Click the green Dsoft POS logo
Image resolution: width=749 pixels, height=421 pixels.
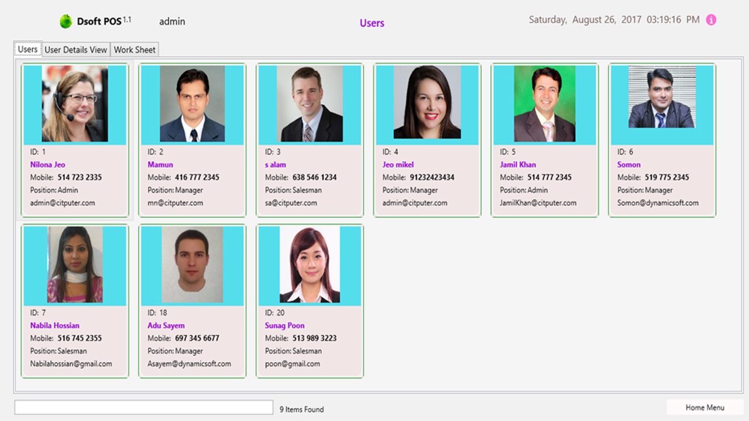tap(66, 22)
